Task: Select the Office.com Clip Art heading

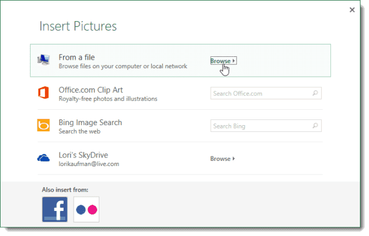Action: [x=91, y=90]
